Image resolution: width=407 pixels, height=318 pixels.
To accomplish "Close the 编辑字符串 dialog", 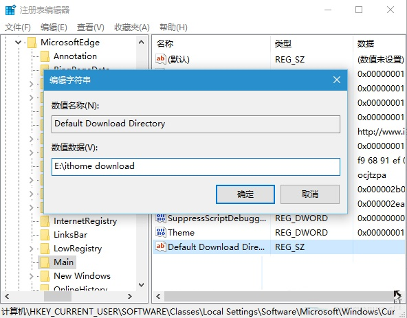I will pos(337,80).
